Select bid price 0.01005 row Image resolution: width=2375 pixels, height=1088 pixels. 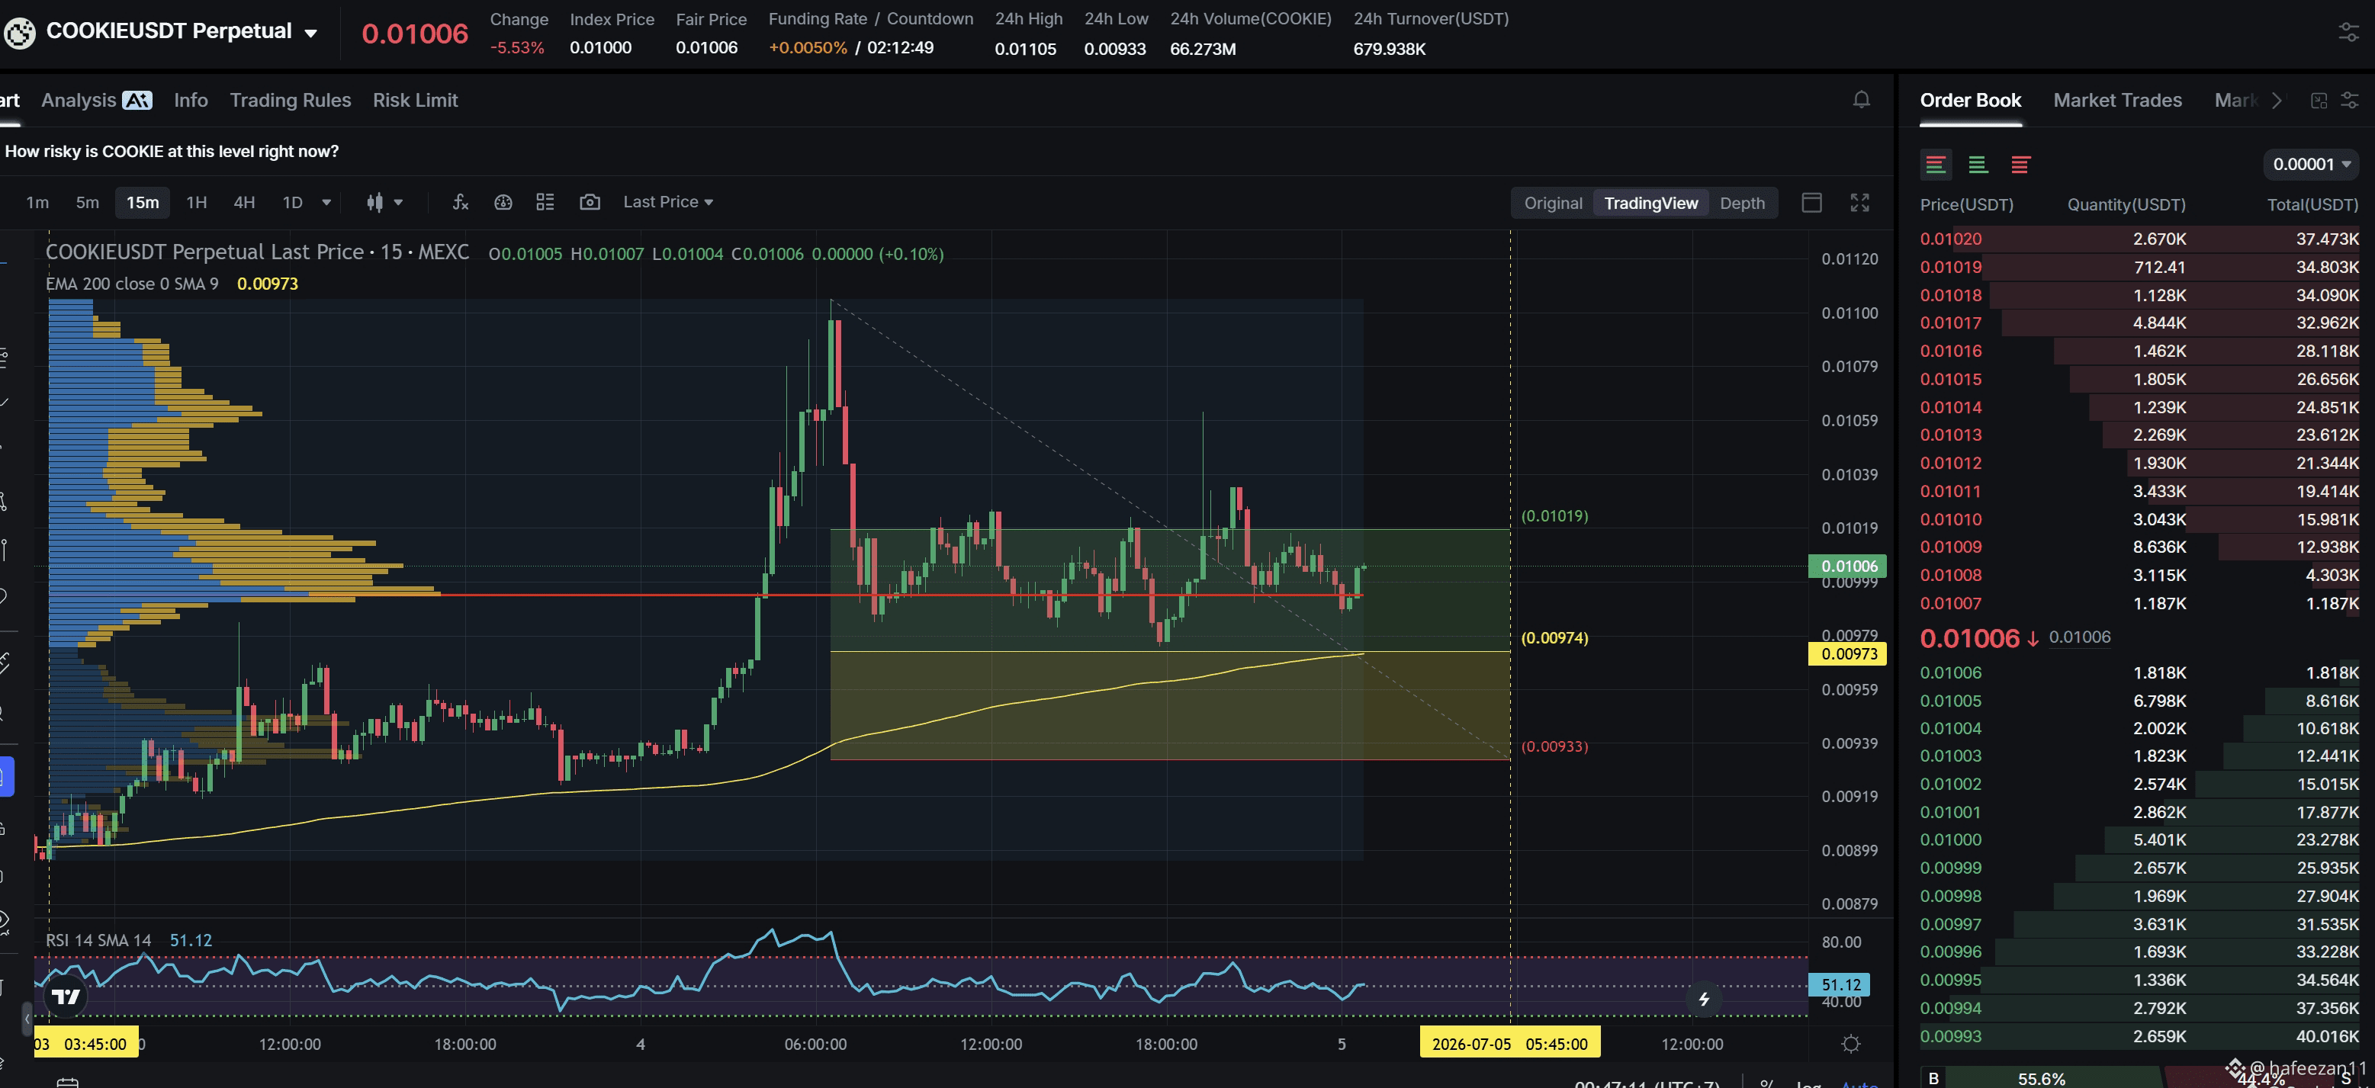pyautogui.click(x=2139, y=701)
